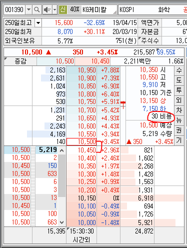The height and width of the screenshot is (248, 187).
Task: Click scroll up arrow in trade list
Action: point(61,150)
